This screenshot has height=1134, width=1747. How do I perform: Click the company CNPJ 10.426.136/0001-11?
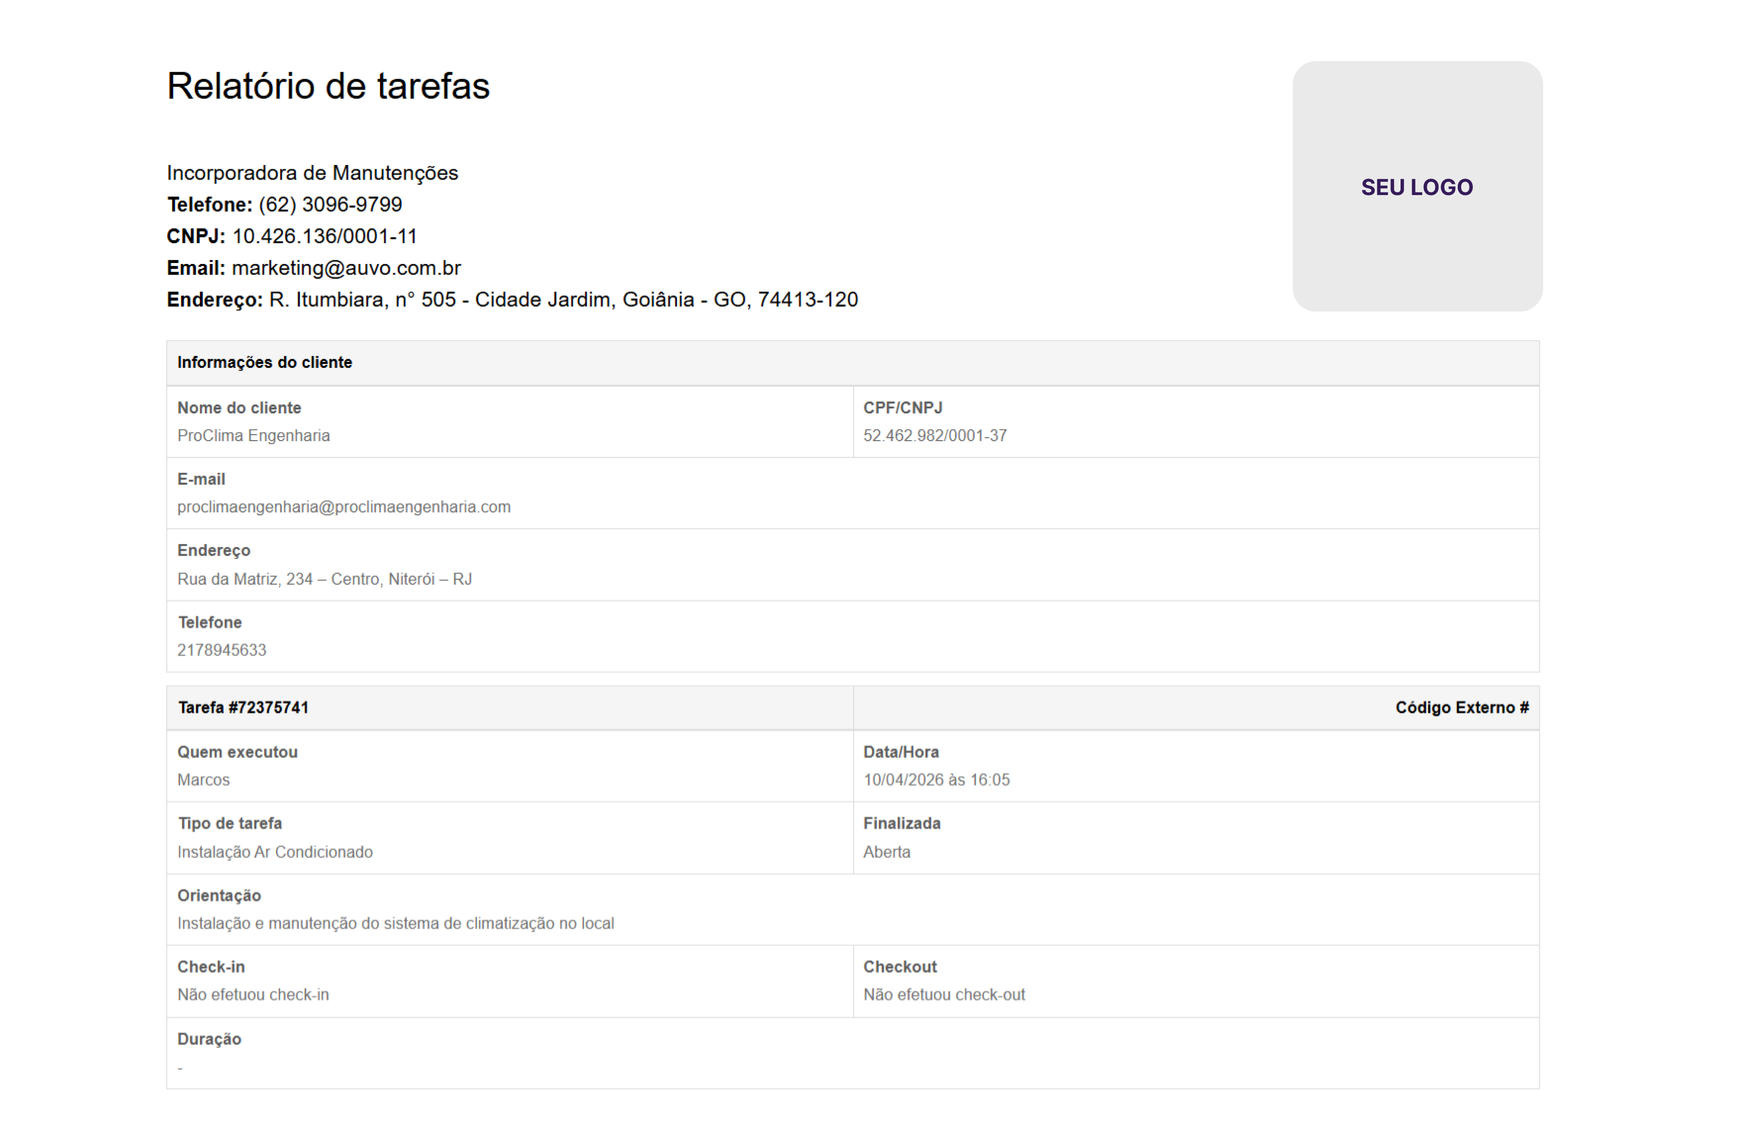point(325,236)
